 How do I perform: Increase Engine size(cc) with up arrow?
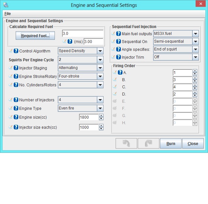tap(101, 115)
